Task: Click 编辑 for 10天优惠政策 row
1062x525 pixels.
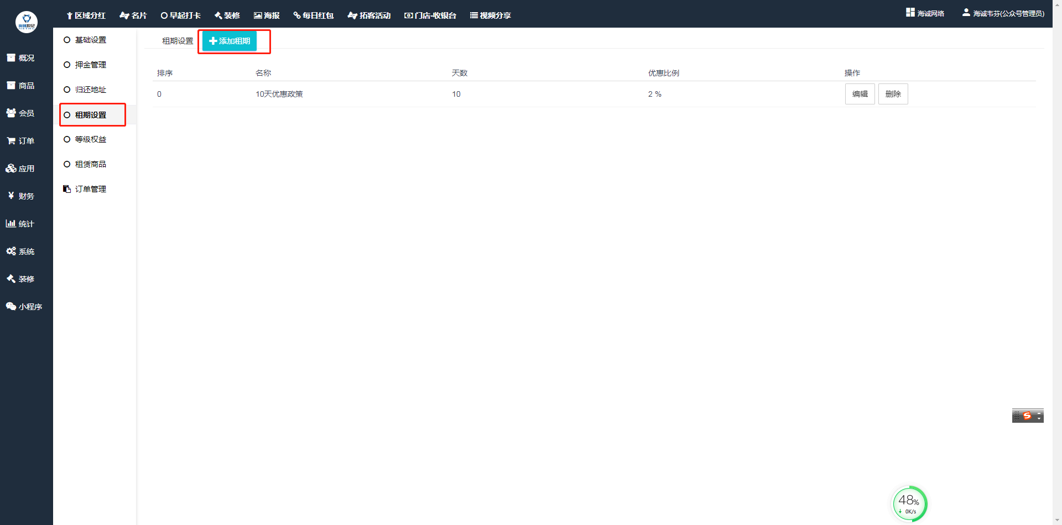Action: coord(860,94)
